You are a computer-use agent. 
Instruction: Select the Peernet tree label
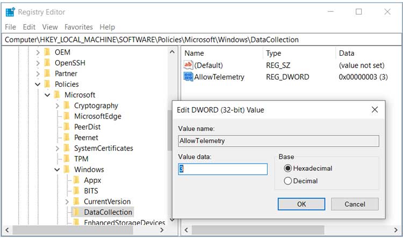pos(86,137)
